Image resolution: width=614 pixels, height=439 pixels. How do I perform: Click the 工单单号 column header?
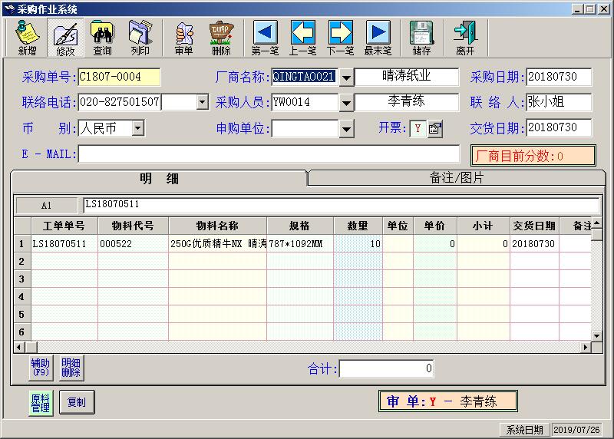(64, 226)
